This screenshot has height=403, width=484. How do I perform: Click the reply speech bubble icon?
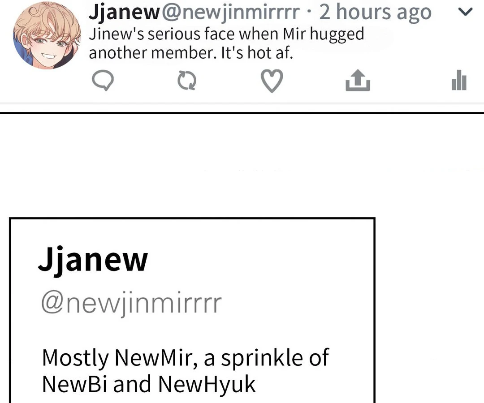pyautogui.click(x=103, y=81)
